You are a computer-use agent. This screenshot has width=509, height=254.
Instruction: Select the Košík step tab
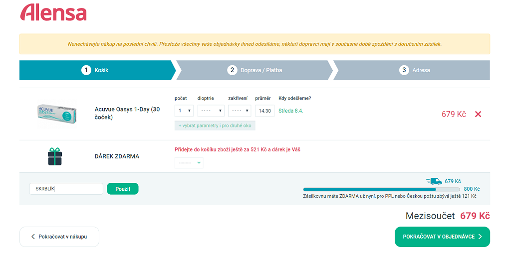click(x=97, y=70)
